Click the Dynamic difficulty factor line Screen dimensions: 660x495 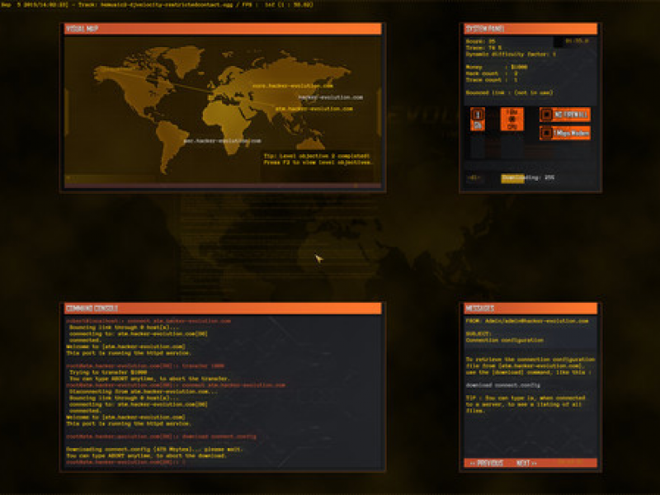click(x=511, y=54)
